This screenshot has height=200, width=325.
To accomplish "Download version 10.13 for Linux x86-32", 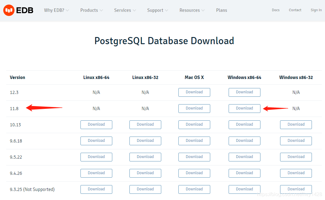I will pyautogui.click(x=145, y=125).
